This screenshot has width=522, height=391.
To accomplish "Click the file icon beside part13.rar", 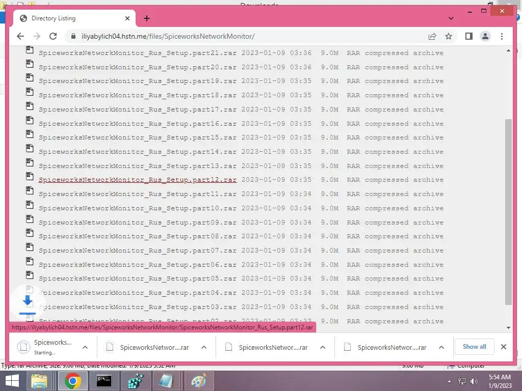I will pyautogui.click(x=30, y=162).
